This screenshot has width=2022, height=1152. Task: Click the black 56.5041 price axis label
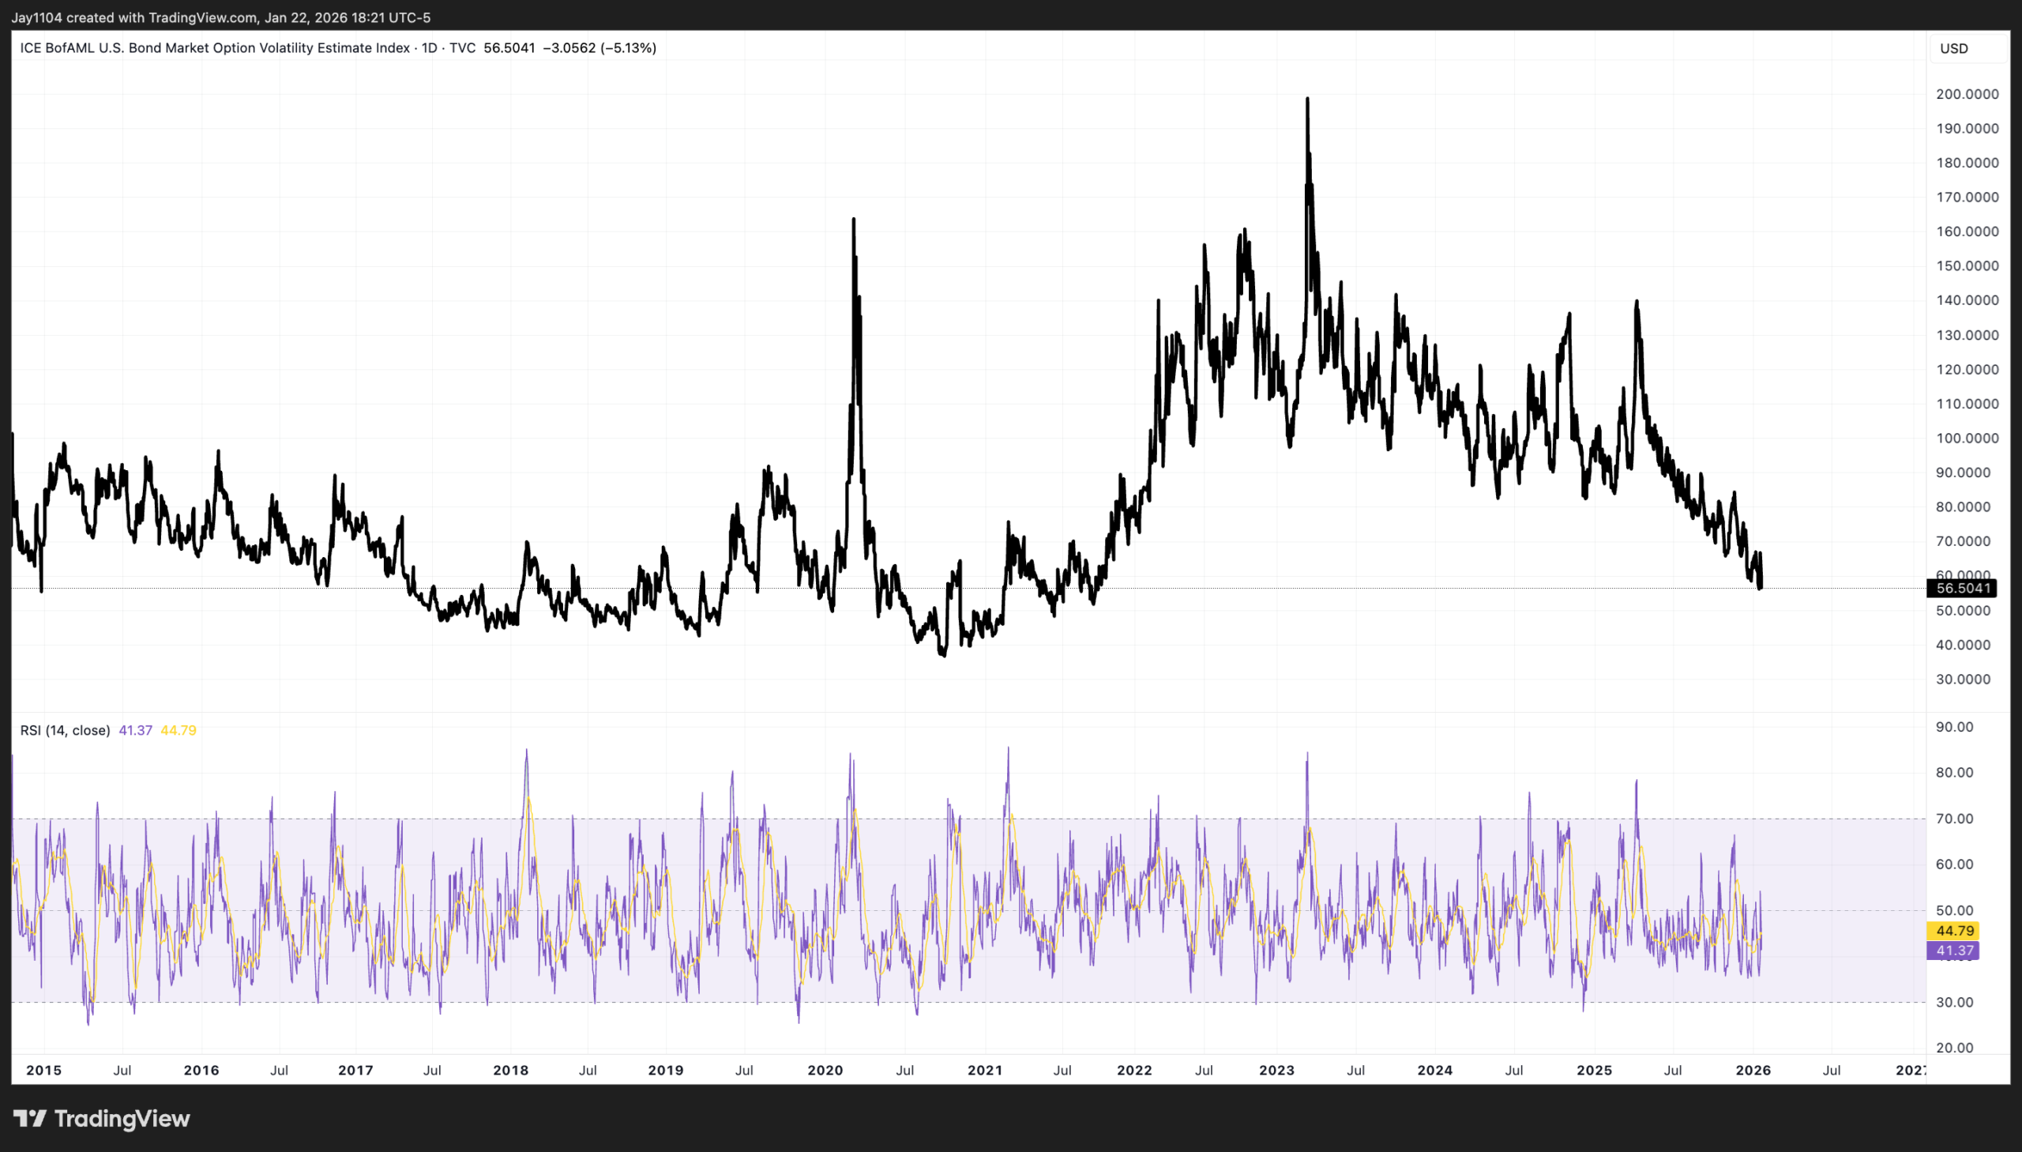1962,588
